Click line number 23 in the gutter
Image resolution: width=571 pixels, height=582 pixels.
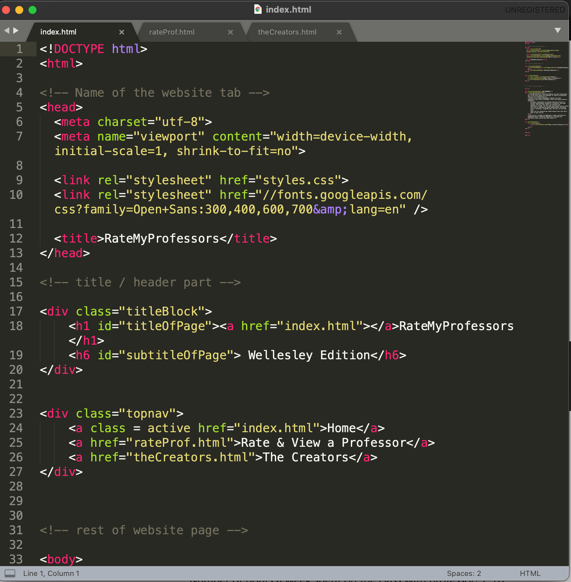tap(16, 414)
